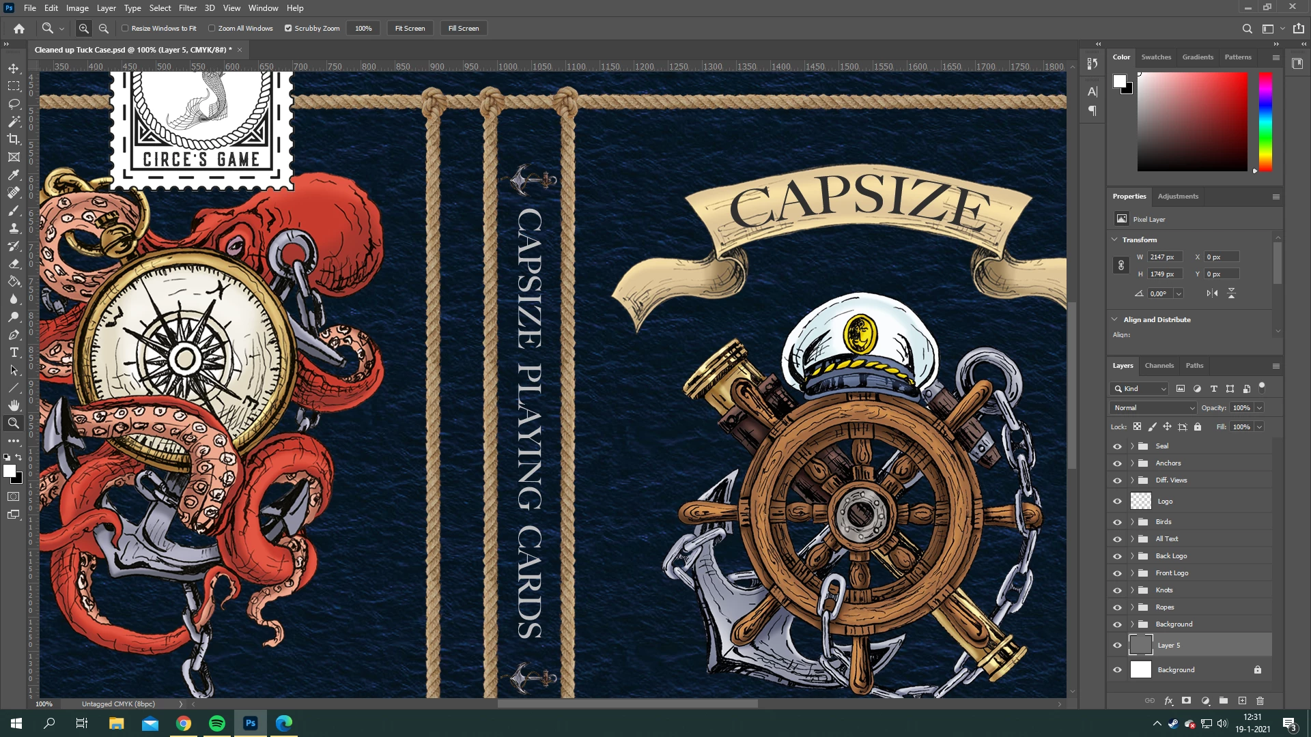
Task: Select the Lasso tool
Action: pos(14,104)
